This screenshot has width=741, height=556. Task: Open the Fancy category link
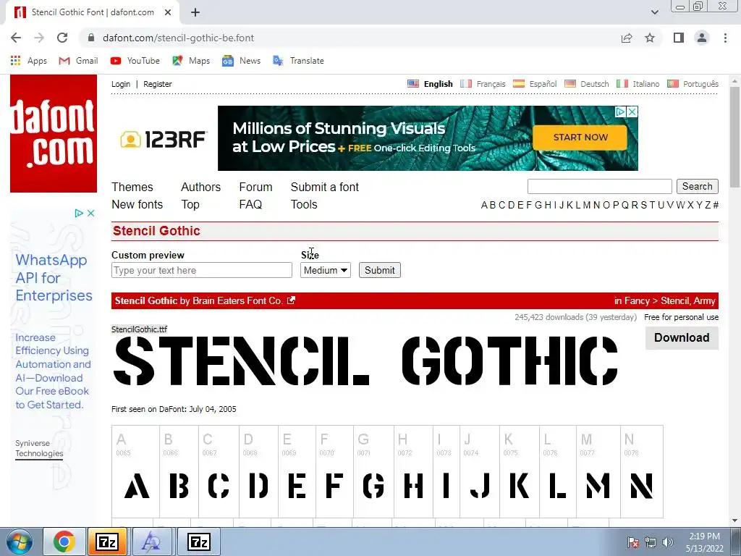coord(637,300)
